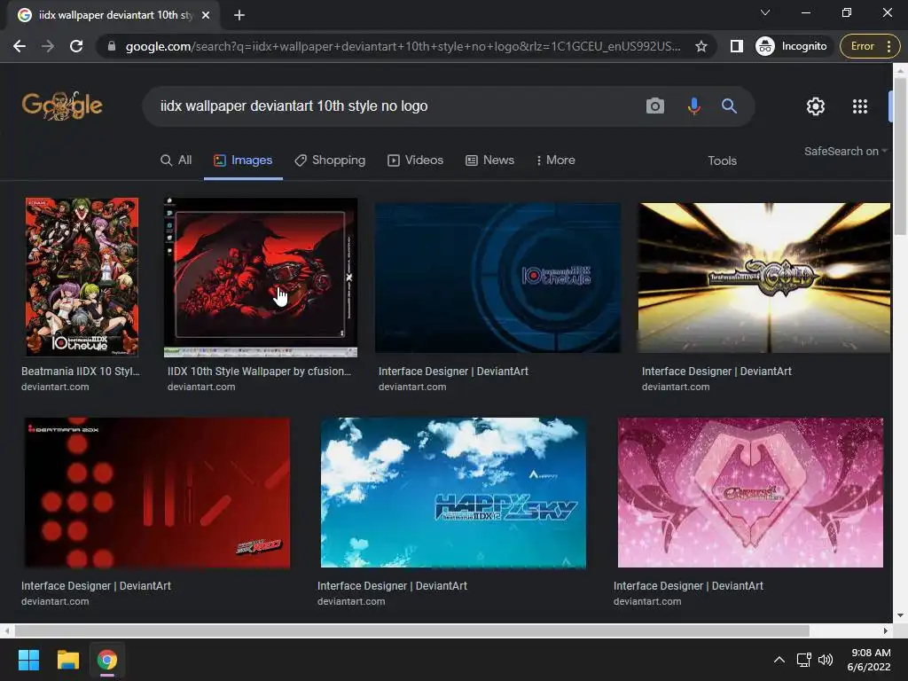Start voice search with microphone
This screenshot has height=681, width=908.
click(693, 106)
